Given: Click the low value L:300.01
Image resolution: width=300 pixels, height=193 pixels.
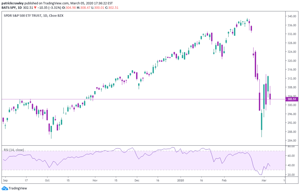Looking at the screenshot, I should pos(98,8).
